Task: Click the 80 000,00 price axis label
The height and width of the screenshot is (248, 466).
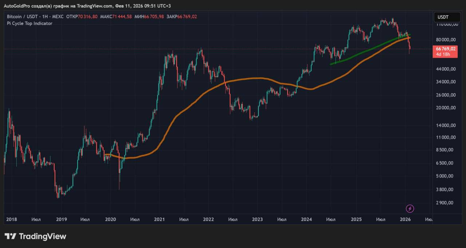Action: click(x=446, y=40)
